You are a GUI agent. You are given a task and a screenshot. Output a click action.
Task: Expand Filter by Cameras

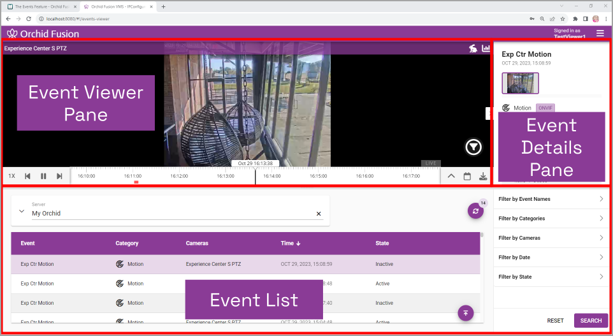(551, 238)
